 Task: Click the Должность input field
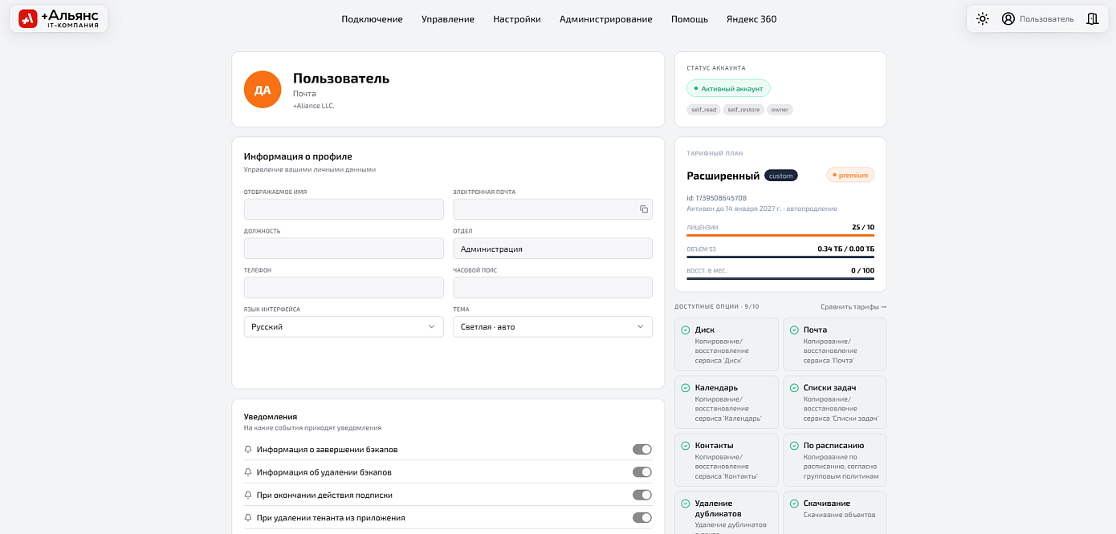(x=344, y=249)
